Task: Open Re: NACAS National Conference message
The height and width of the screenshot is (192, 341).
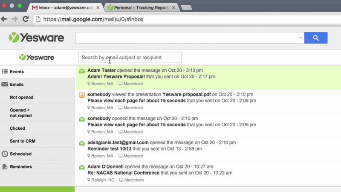Action: 123,173
